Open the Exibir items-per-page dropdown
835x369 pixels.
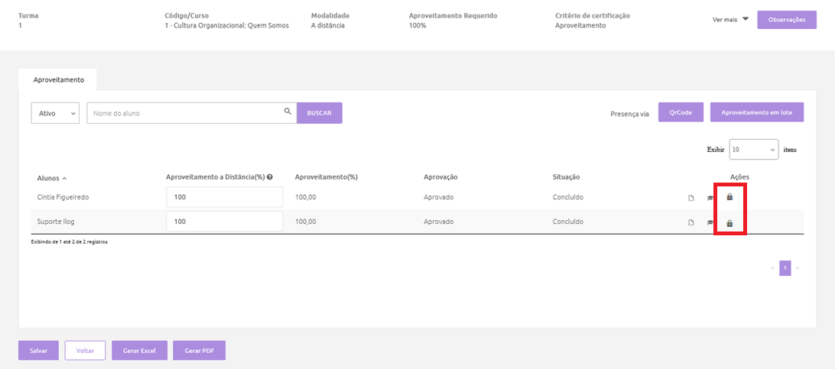pos(753,150)
